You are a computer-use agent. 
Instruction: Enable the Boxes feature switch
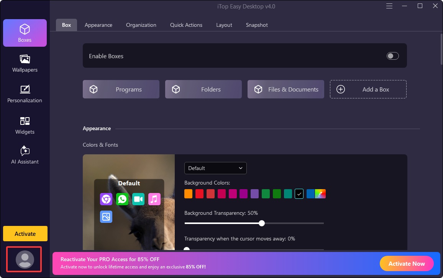[392, 56]
